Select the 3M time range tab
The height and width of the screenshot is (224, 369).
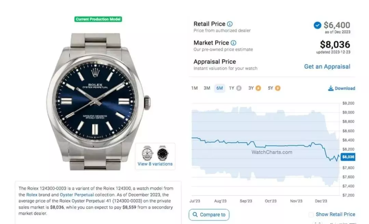point(207,88)
